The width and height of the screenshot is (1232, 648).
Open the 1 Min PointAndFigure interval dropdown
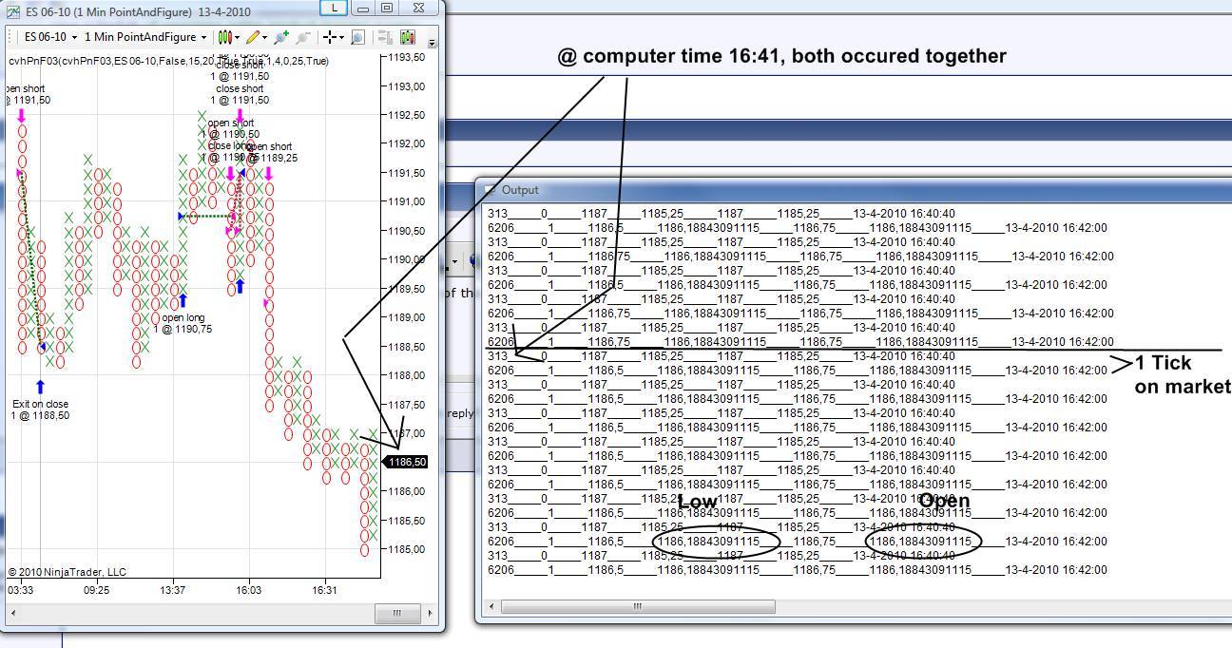145,37
